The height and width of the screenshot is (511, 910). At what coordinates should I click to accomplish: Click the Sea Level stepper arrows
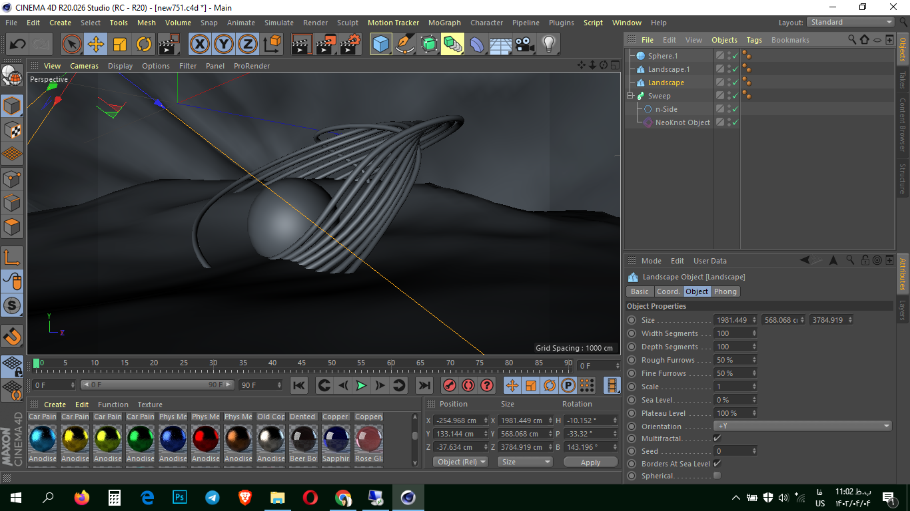754,400
